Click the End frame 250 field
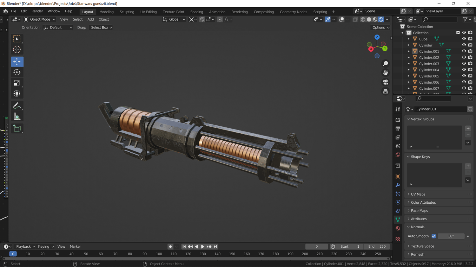This screenshot has height=267, width=476. (377, 247)
